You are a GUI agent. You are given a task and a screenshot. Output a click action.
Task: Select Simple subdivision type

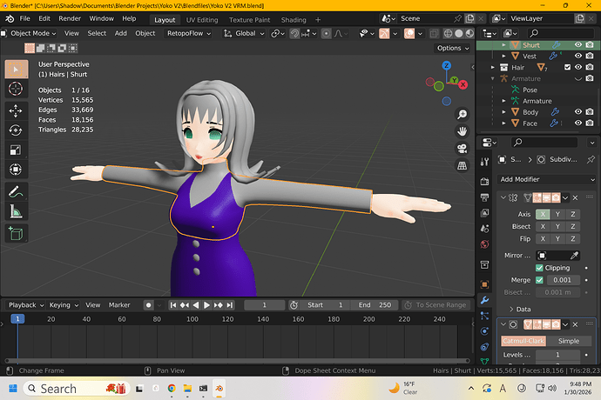(x=569, y=341)
